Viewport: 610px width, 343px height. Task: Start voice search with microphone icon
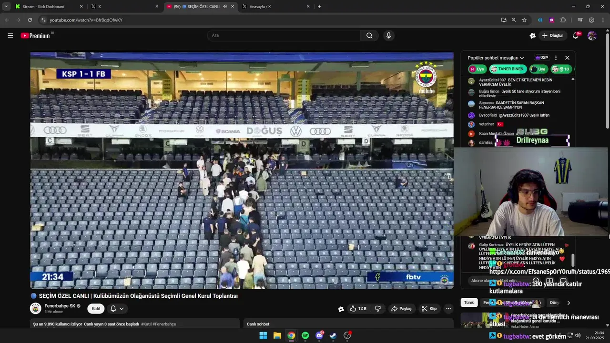pos(389,35)
